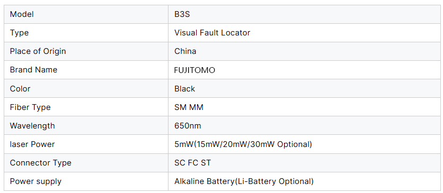The image size is (443, 193).
Task: Select the 650nm wavelength value
Action: 188,126
